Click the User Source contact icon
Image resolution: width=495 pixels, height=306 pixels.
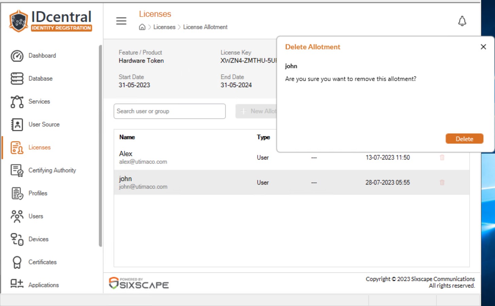[17, 124]
